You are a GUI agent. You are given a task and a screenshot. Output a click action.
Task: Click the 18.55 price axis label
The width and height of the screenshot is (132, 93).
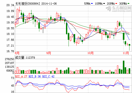(x=10, y=28)
